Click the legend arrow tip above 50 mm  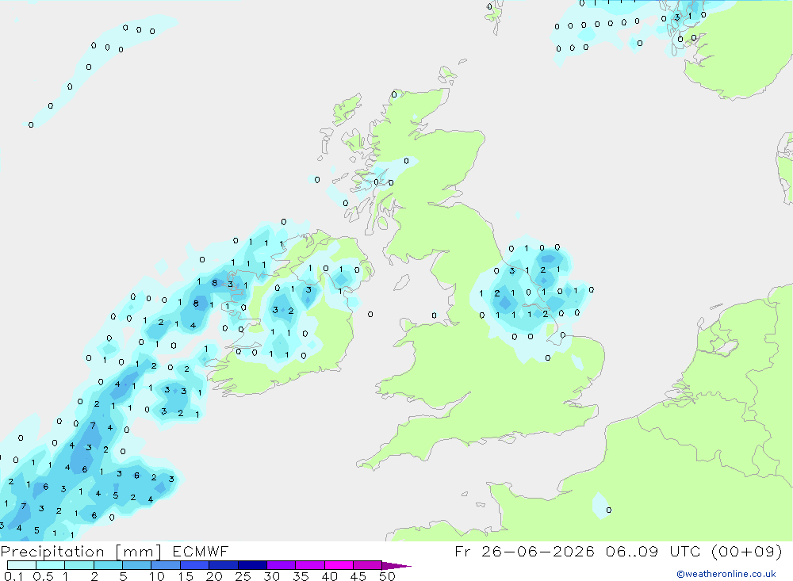[396, 566]
